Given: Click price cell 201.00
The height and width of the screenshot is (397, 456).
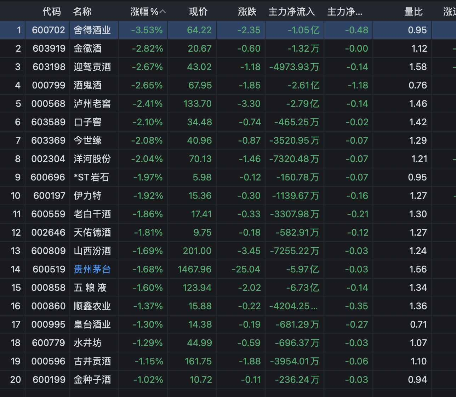Looking at the screenshot, I should (197, 251).
